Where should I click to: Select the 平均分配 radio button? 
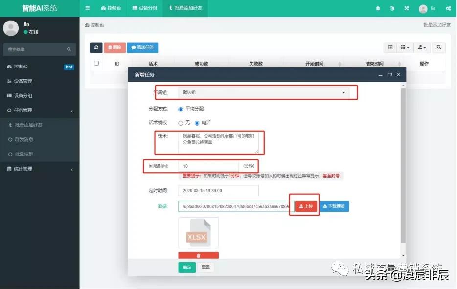pyautogui.click(x=181, y=109)
